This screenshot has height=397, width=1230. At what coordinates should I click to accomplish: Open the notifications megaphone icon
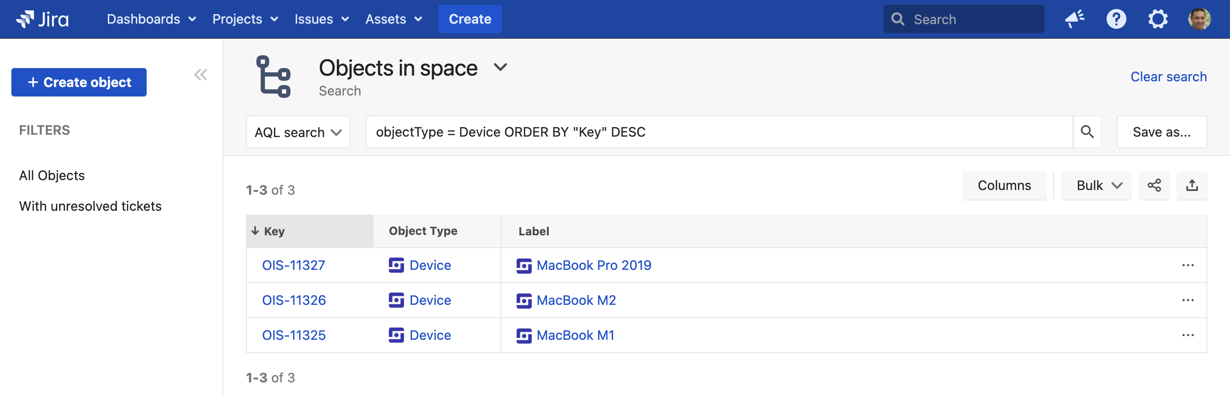click(1074, 19)
